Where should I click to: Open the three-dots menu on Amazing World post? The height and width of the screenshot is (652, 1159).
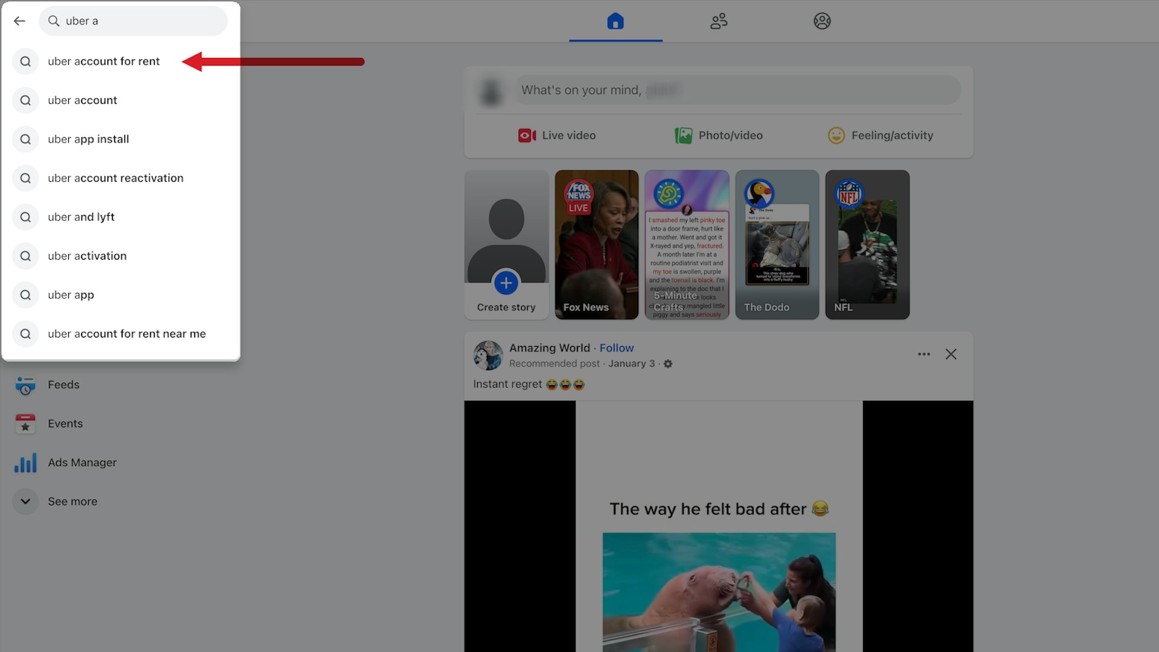924,354
